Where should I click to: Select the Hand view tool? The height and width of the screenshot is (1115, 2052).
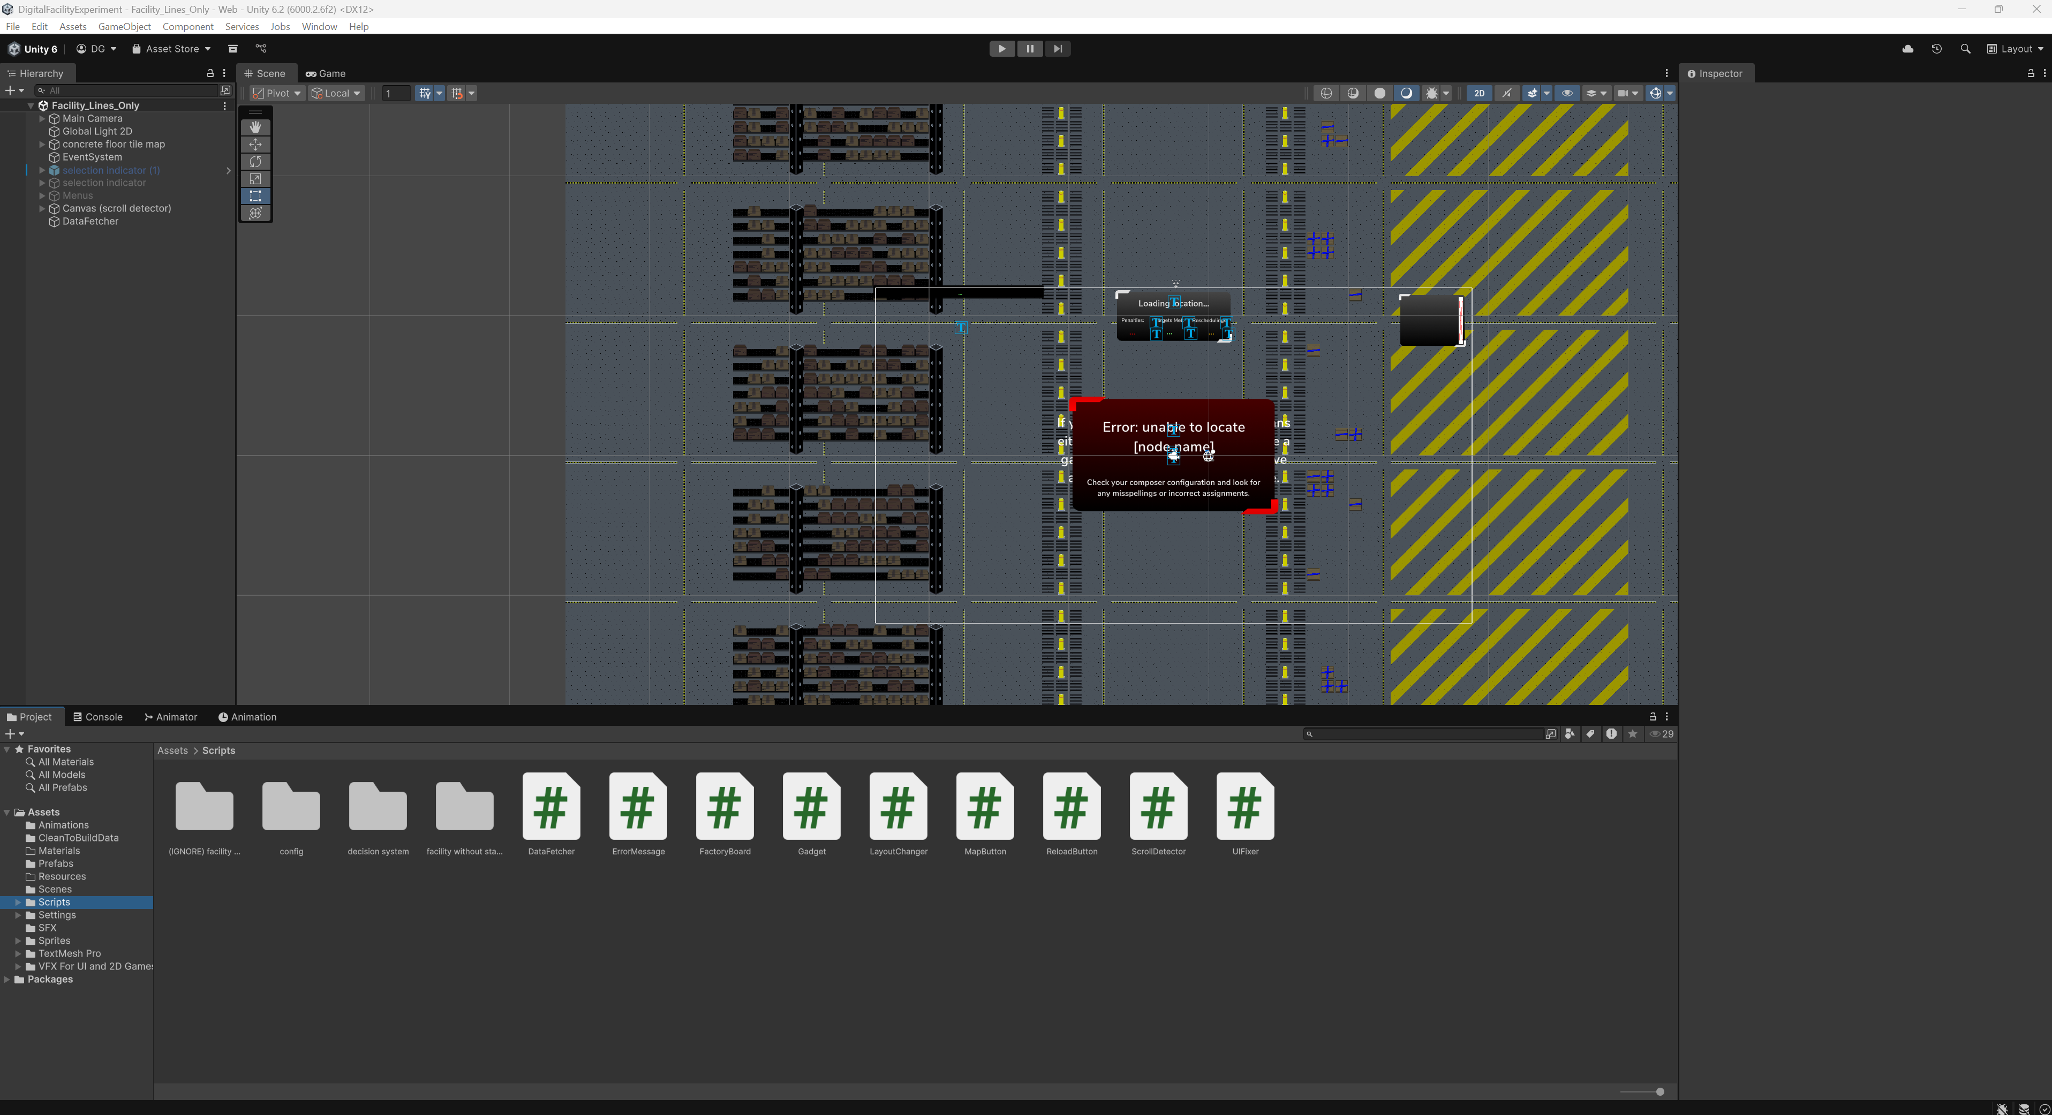tap(255, 127)
